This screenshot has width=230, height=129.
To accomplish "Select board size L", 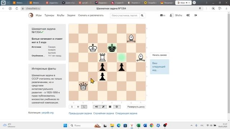I will [x=84, y=107].
